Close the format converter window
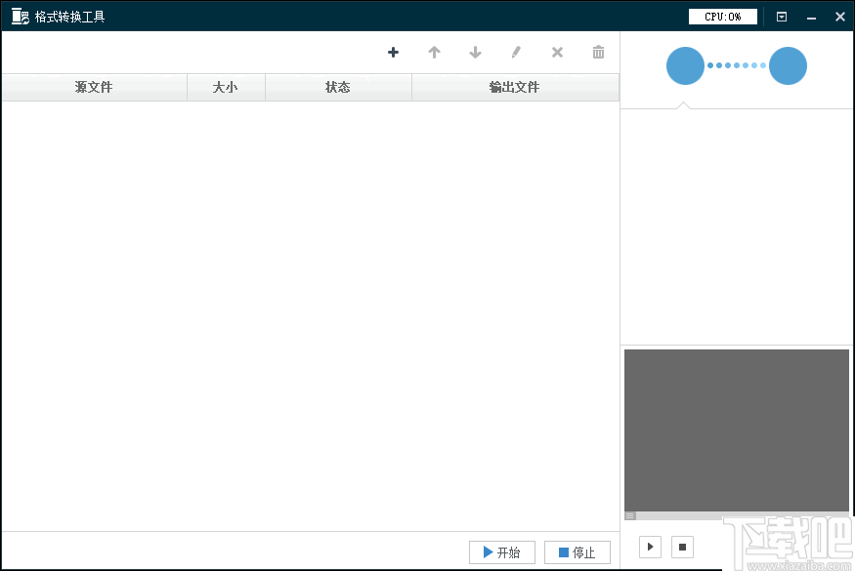The image size is (855, 571). [x=840, y=17]
